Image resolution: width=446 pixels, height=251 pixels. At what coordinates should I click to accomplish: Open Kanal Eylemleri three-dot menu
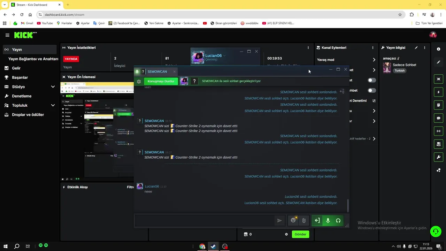click(x=373, y=48)
